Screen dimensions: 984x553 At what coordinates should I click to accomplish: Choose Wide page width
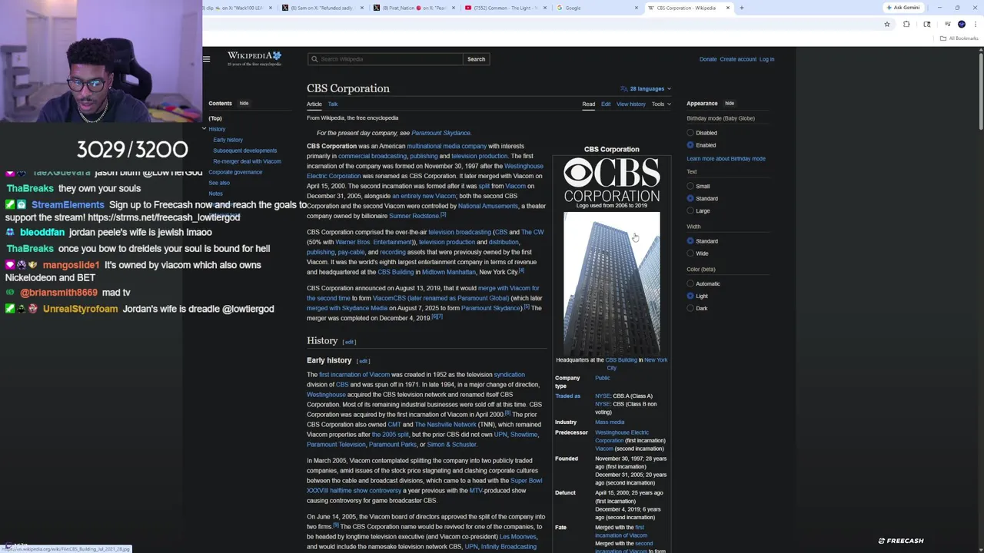coord(690,253)
